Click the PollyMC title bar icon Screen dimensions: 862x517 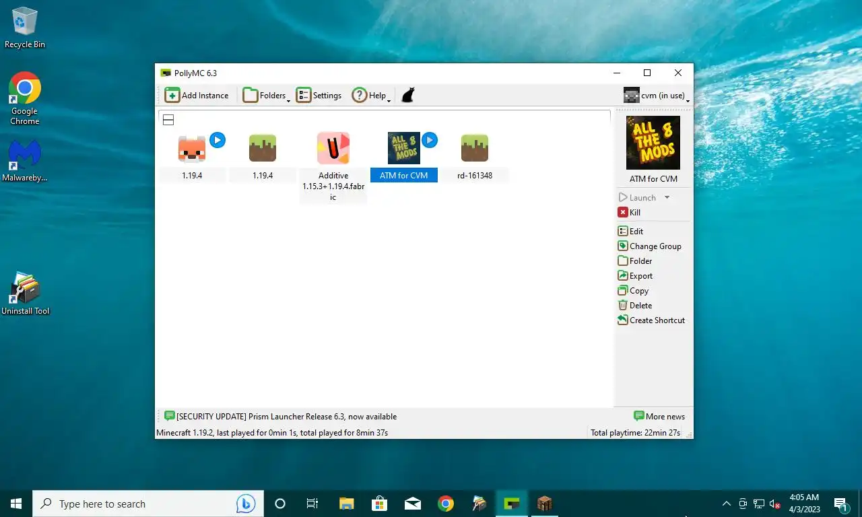pyautogui.click(x=166, y=73)
